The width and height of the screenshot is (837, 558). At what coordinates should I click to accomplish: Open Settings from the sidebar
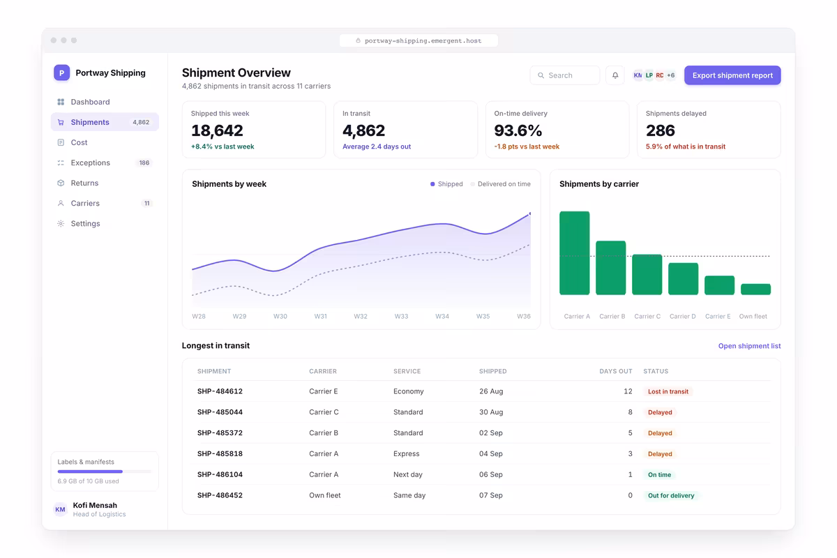[x=105, y=223]
